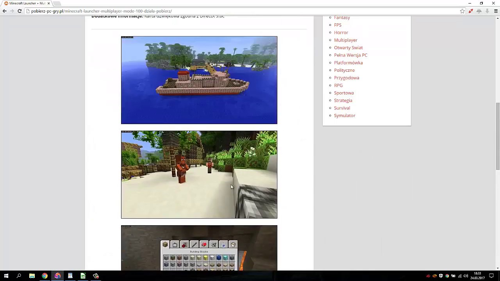Open the Sportowa category link
500x281 pixels.
pos(344,93)
